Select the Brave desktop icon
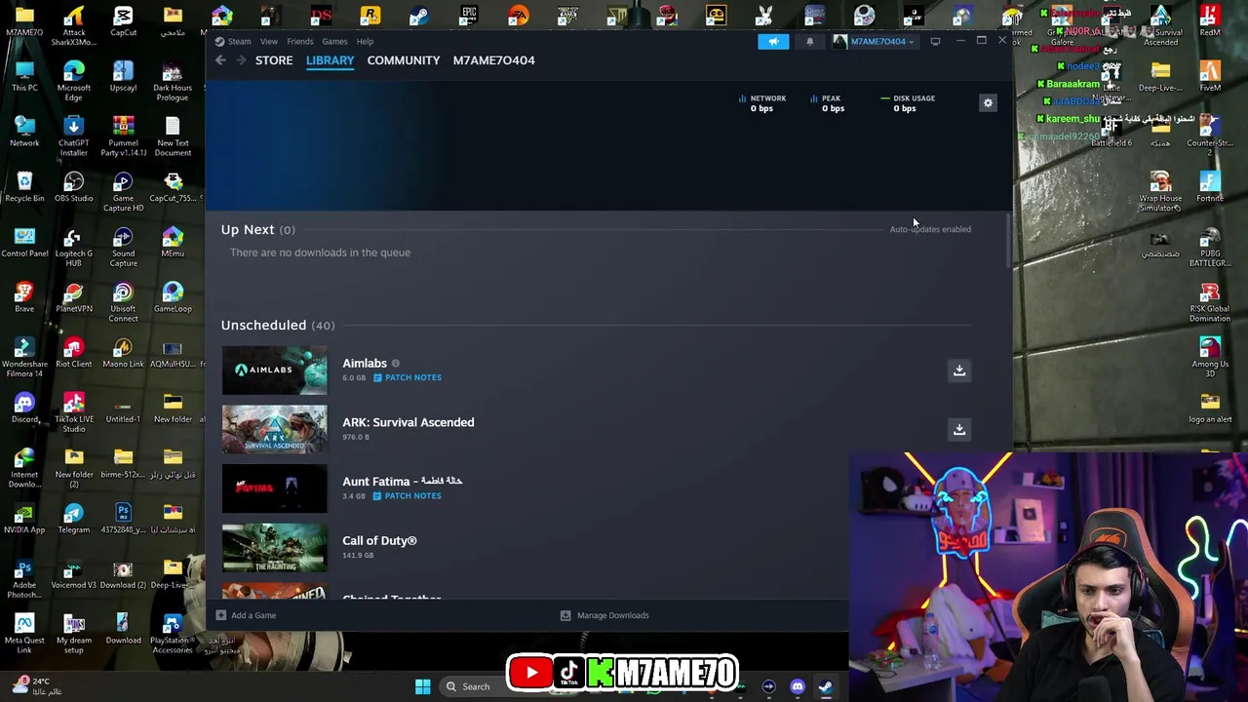The width and height of the screenshot is (1248, 702). click(x=24, y=297)
